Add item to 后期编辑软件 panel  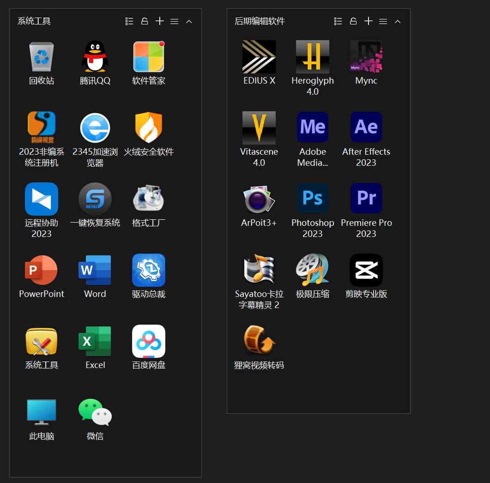tap(369, 21)
